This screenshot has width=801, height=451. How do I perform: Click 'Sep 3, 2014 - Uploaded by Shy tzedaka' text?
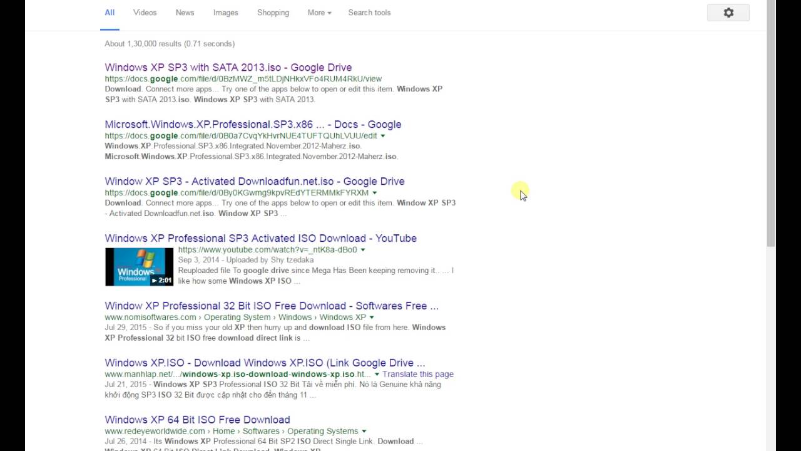click(x=246, y=260)
